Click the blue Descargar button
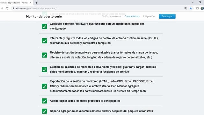 (167, 16)
